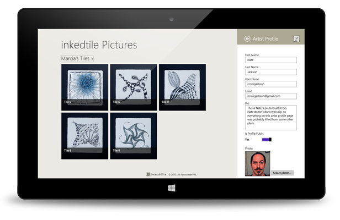Click the "Photo" label
The height and width of the screenshot is (220, 340).
(249, 148)
